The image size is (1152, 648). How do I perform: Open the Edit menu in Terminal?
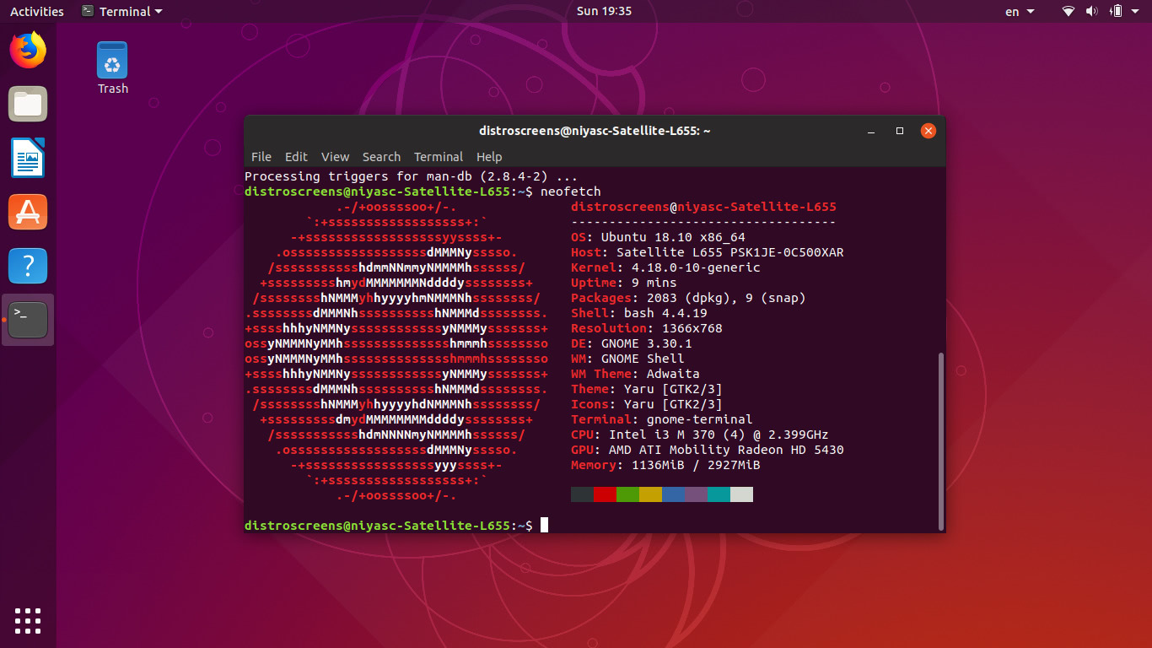(x=296, y=157)
